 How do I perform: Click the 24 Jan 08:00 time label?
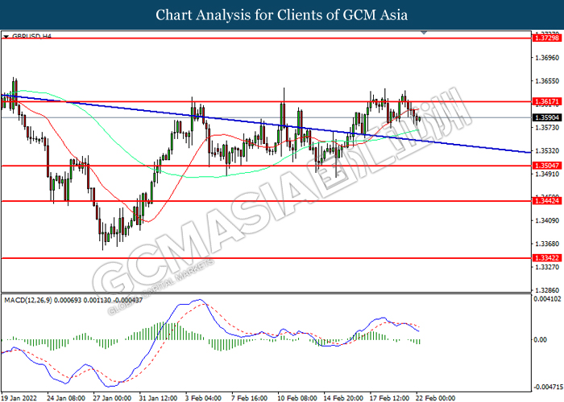coord(66,398)
